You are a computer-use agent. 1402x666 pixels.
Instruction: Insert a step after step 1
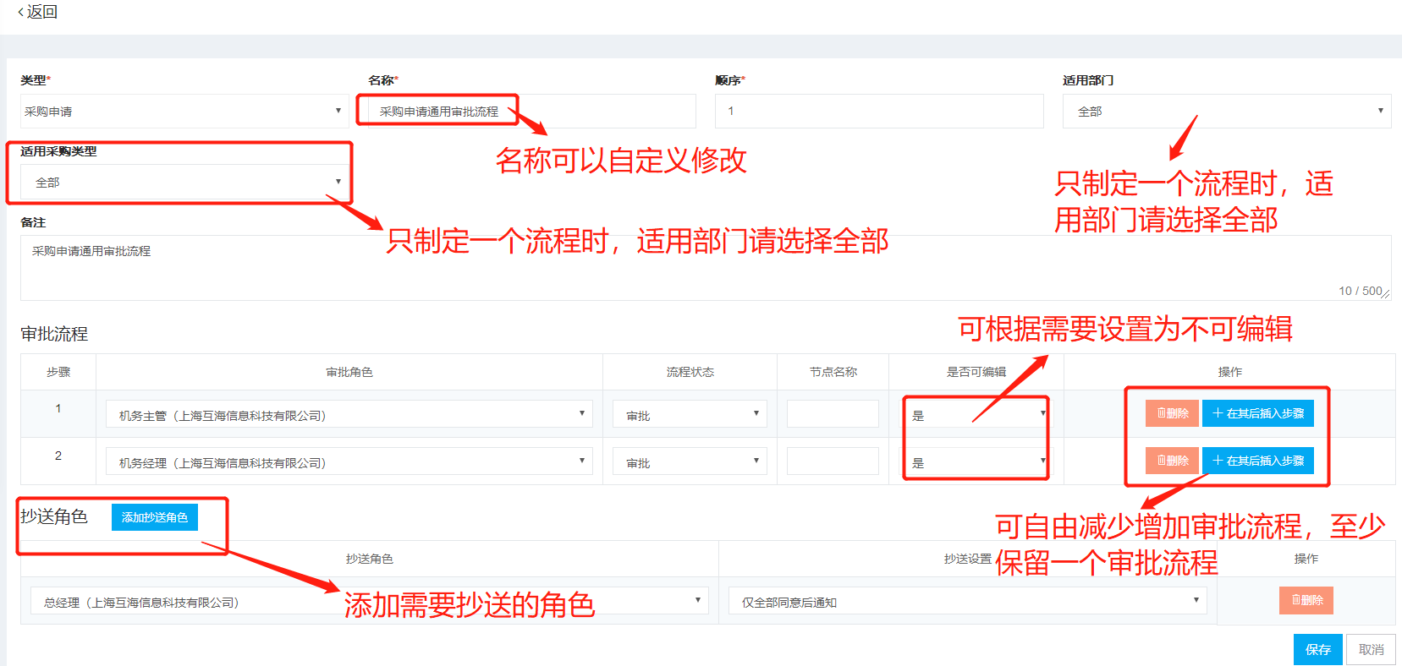tap(1258, 413)
